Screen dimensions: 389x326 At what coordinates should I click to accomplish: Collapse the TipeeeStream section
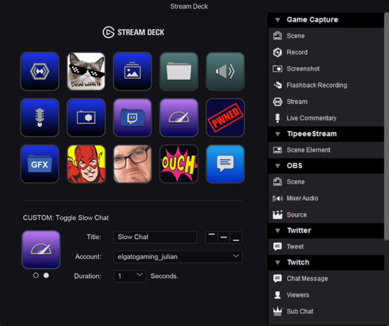278,134
